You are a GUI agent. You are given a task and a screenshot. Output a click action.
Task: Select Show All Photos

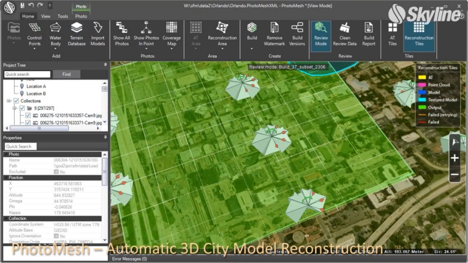122,33
